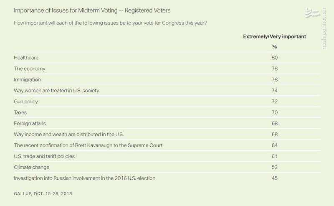Select the survey question subtitle text
The width and height of the screenshot is (334, 206).
pos(111,23)
